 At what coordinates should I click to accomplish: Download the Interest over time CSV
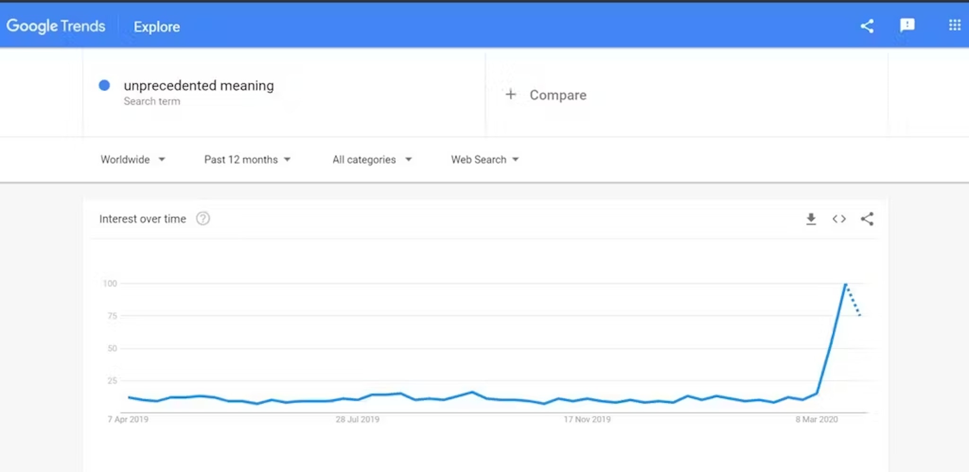click(811, 219)
